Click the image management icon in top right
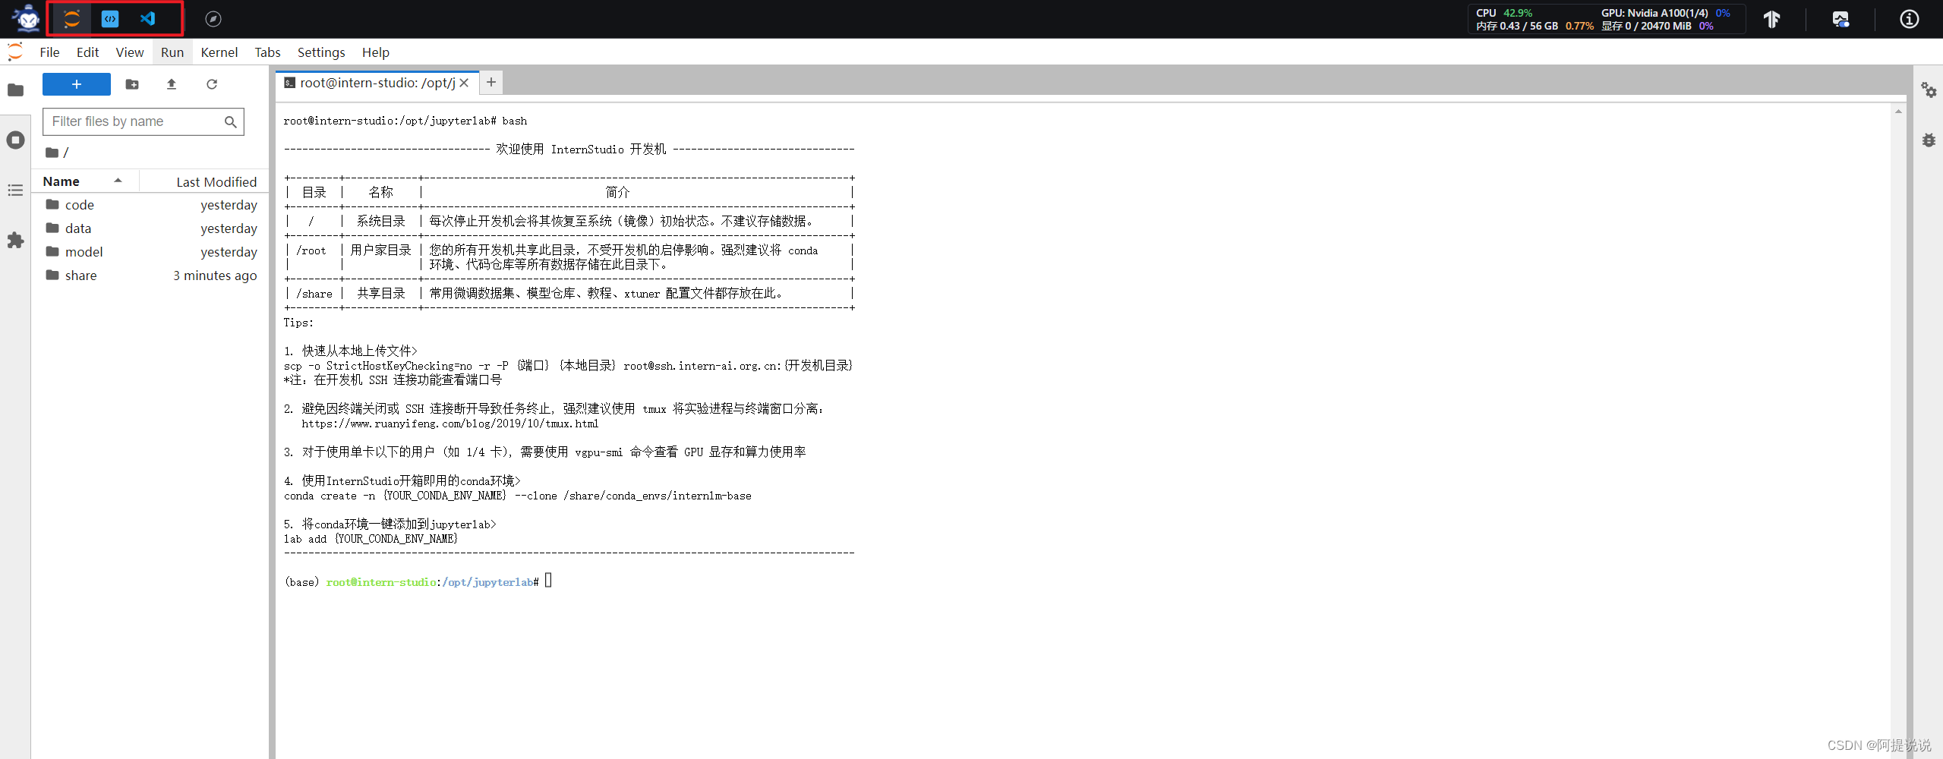Screen dimensions: 1943x759 (x=1840, y=19)
